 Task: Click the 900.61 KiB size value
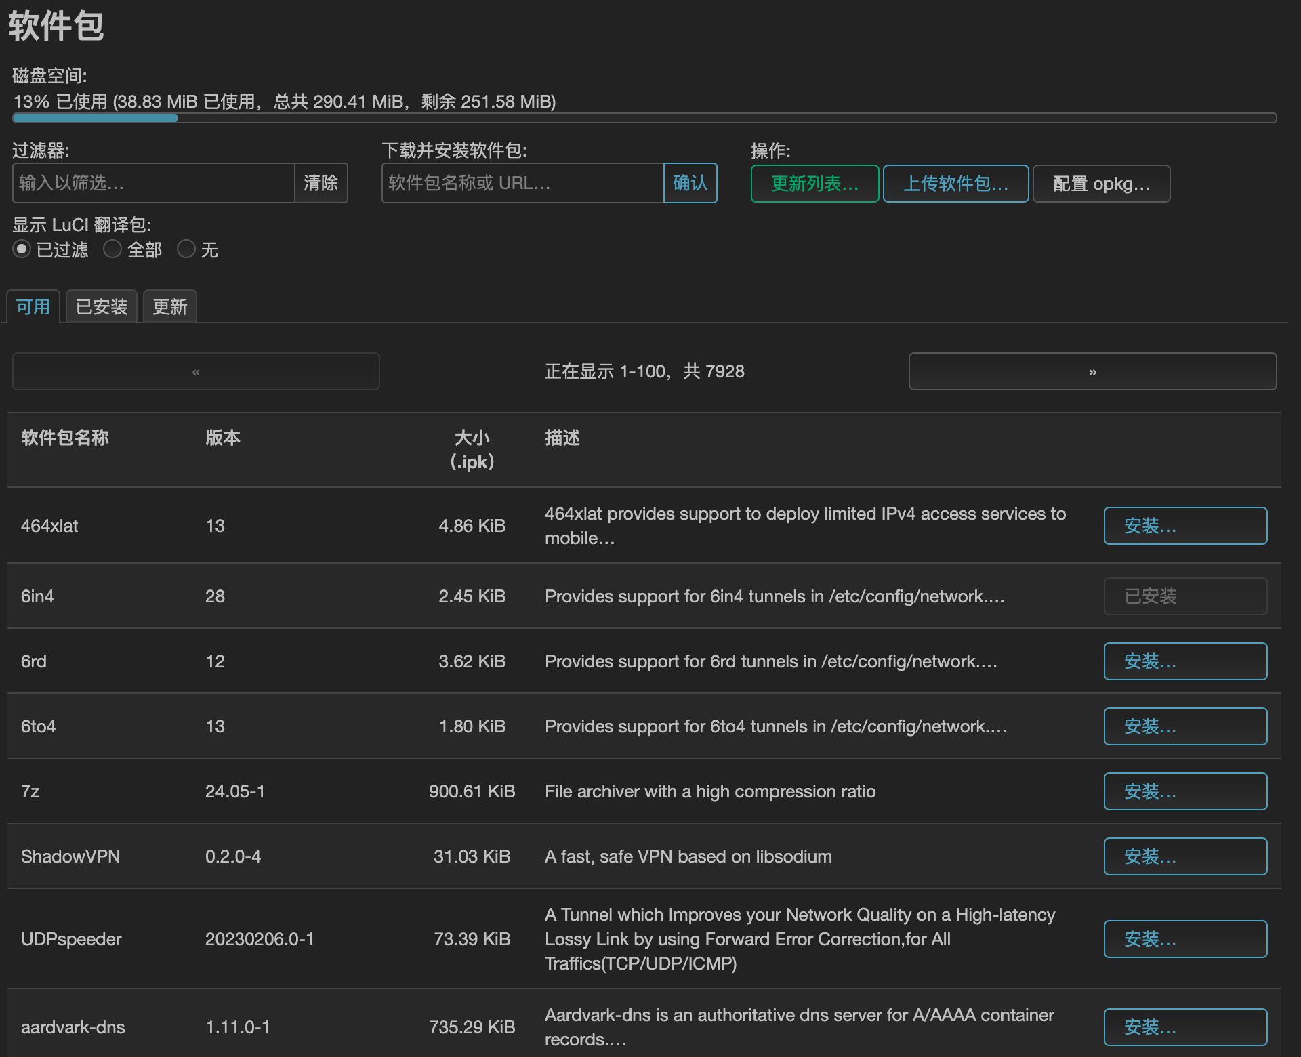tap(472, 791)
